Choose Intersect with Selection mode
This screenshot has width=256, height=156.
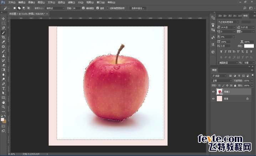29,8
